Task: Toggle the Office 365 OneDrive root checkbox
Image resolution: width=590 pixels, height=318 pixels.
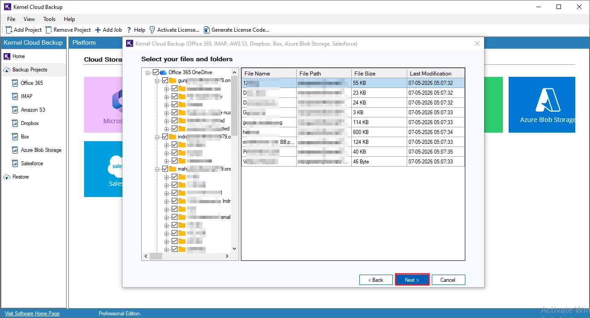Action: coord(156,72)
